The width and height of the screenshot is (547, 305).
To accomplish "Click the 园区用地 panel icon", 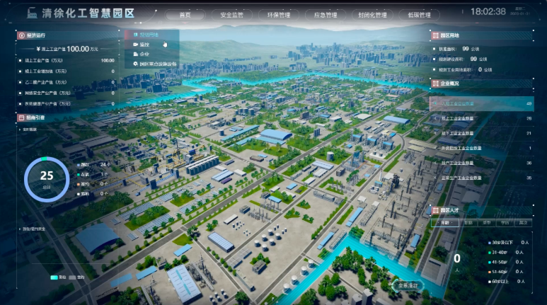I will [x=434, y=34].
